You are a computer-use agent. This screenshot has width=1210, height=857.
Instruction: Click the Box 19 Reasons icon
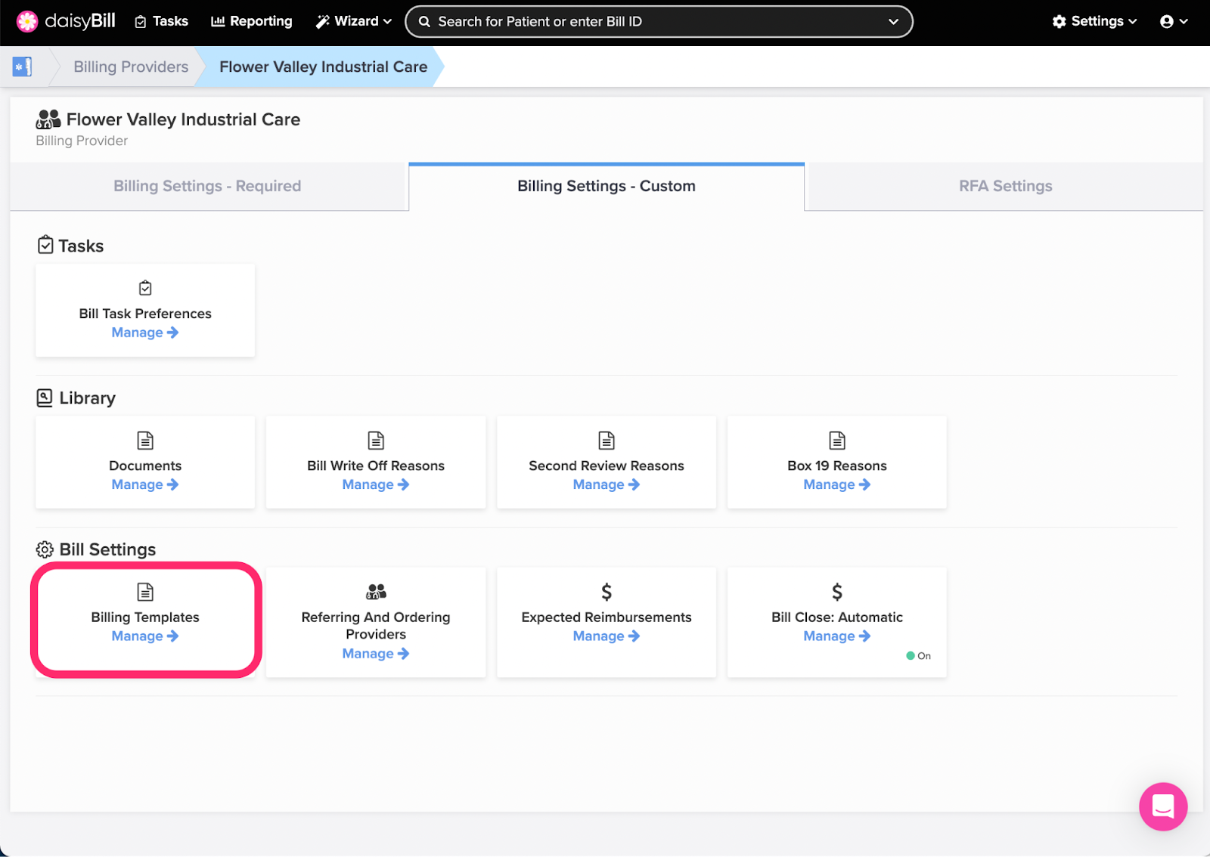[x=837, y=441]
